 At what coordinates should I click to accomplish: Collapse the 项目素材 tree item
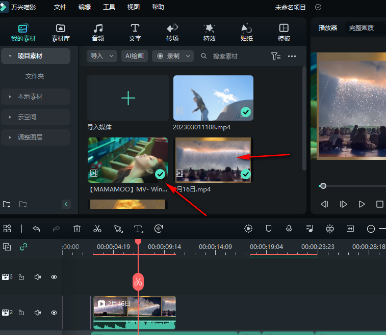[x=10, y=56]
